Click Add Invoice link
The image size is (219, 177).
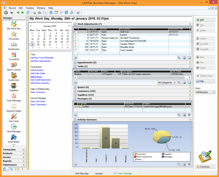(37, 77)
